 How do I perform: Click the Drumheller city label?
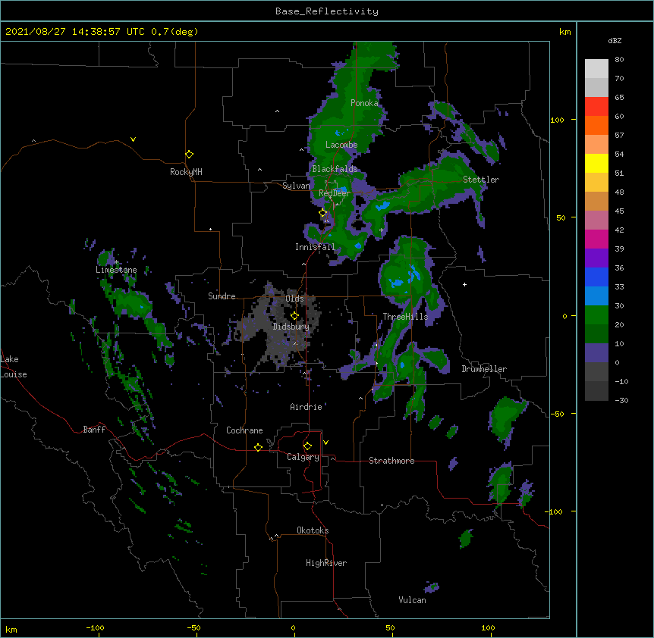[484, 369]
